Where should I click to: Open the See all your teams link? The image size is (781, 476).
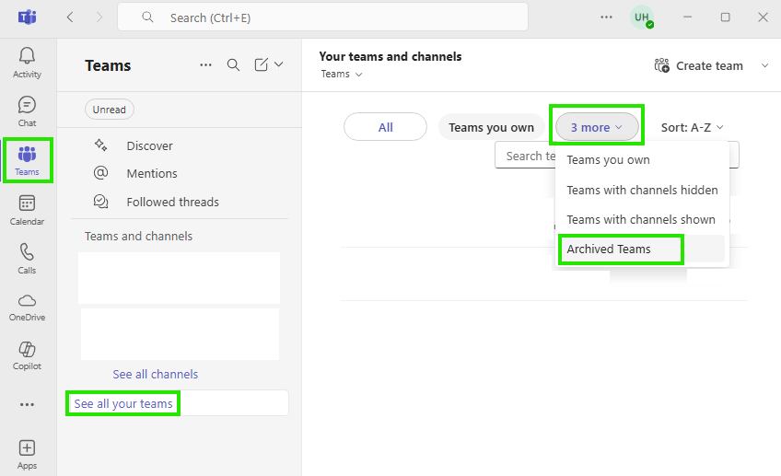pyautogui.click(x=123, y=403)
